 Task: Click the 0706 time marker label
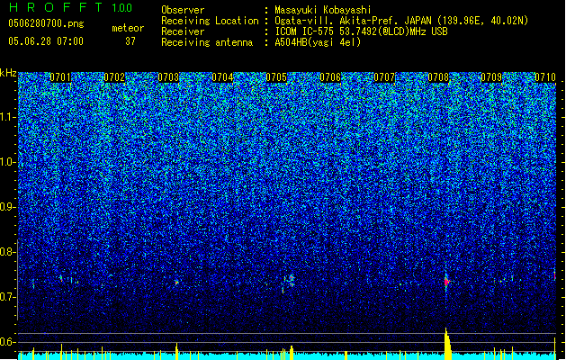(x=330, y=77)
